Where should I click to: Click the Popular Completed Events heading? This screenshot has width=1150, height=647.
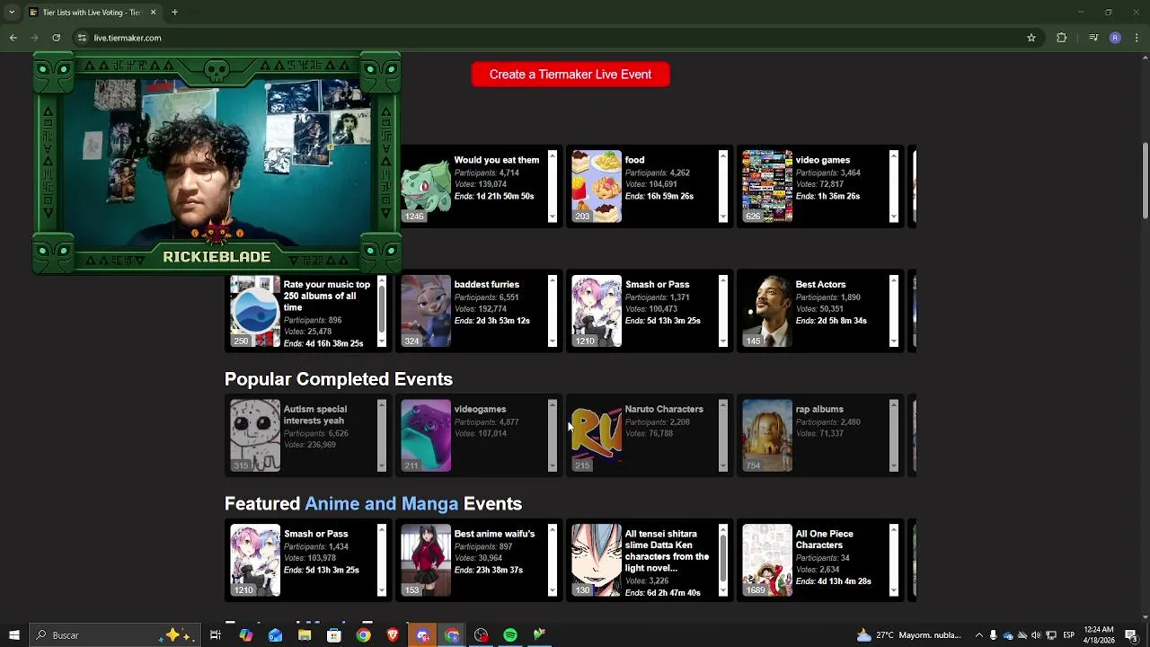click(x=339, y=379)
